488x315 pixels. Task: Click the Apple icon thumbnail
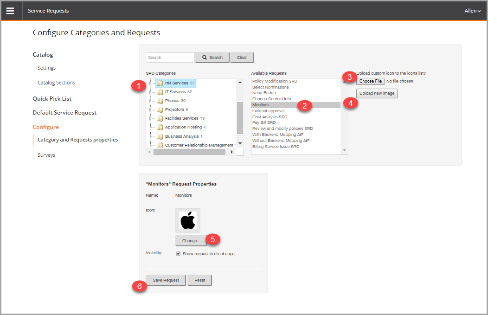click(187, 220)
